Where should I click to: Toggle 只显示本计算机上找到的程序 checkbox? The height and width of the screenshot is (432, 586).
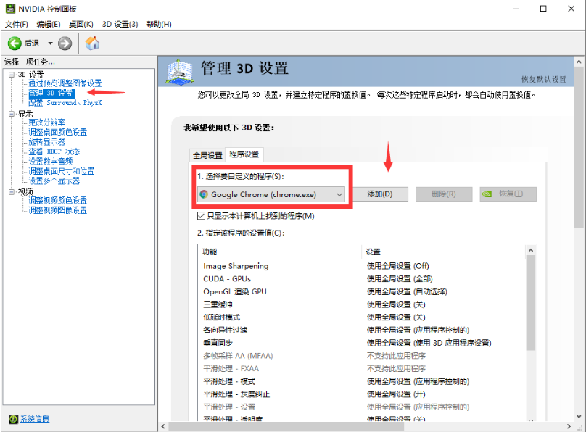pos(202,216)
